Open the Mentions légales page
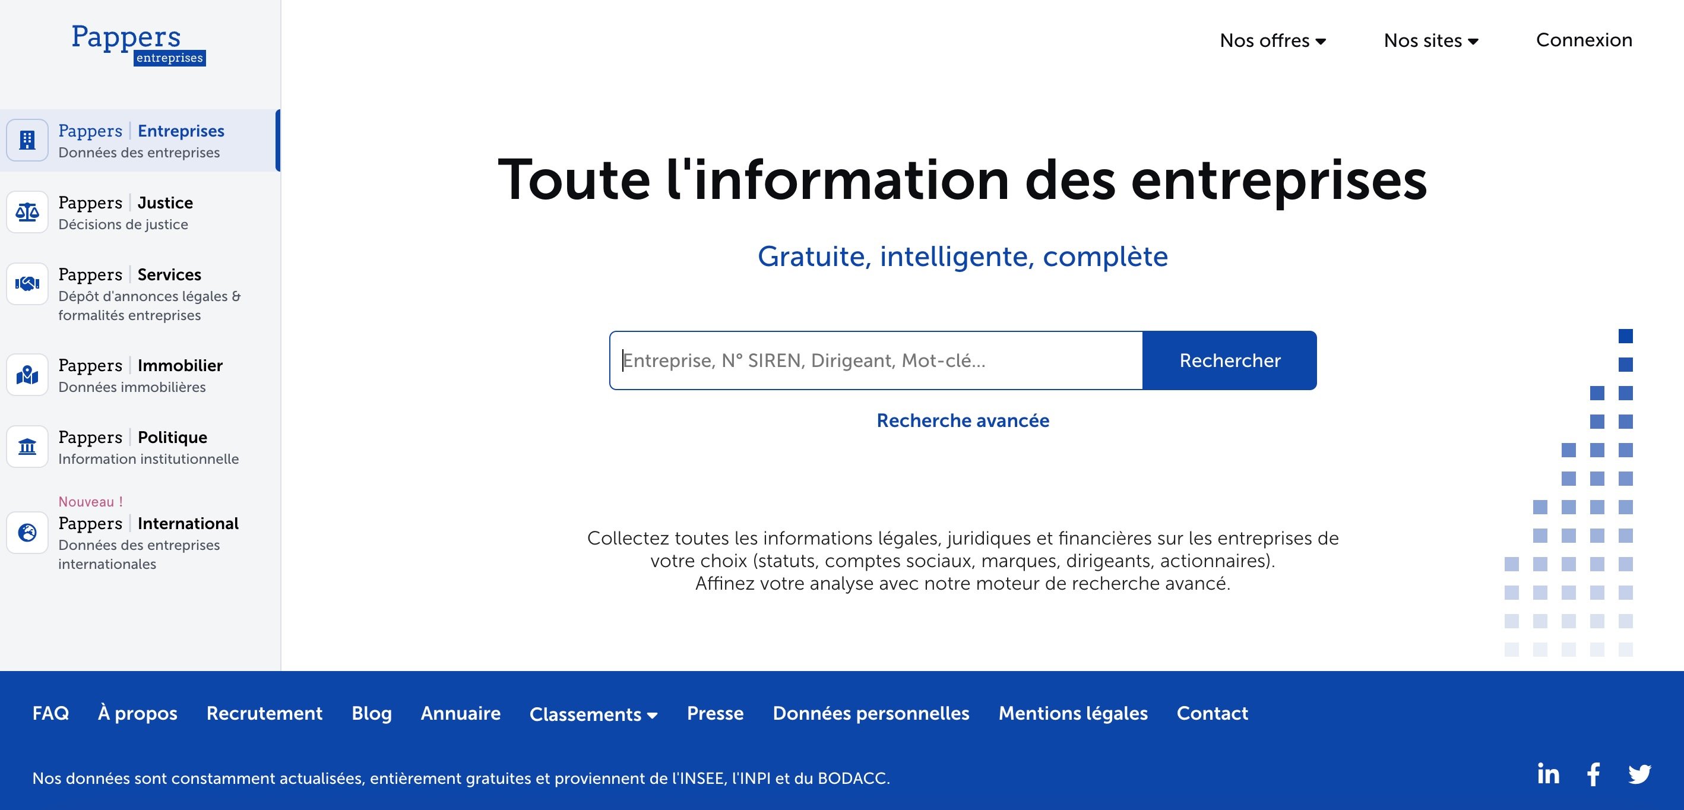Viewport: 1684px width, 810px height. [x=1073, y=714]
